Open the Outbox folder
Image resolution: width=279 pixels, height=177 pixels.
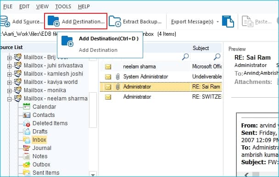coord(41,165)
